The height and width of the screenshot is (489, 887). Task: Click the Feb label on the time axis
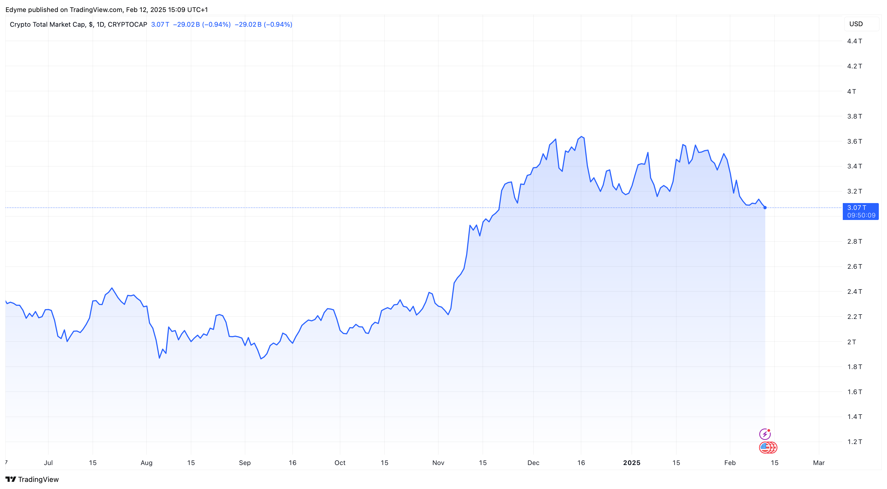(730, 463)
